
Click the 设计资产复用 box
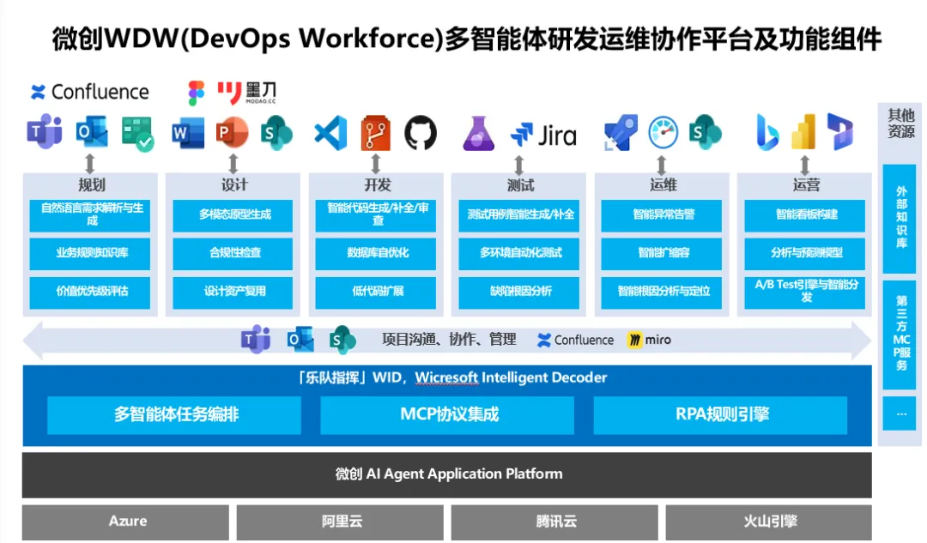click(x=233, y=292)
